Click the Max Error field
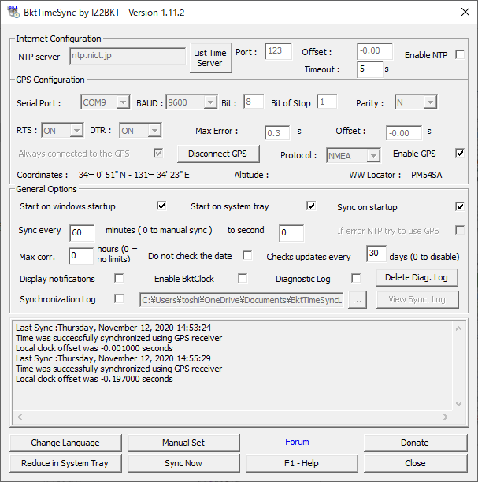 (x=277, y=133)
